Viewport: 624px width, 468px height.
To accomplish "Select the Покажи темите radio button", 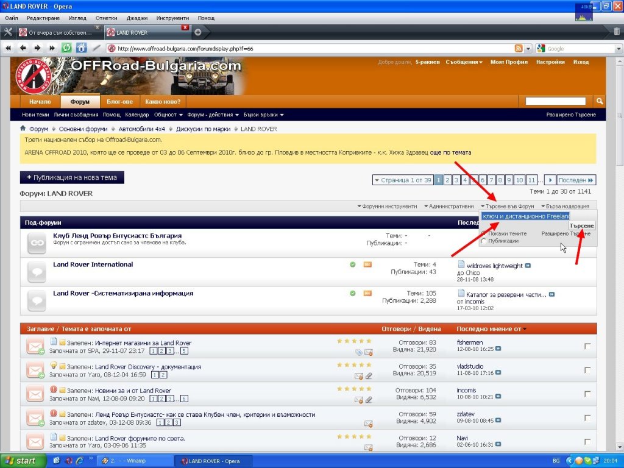I will 483,233.
